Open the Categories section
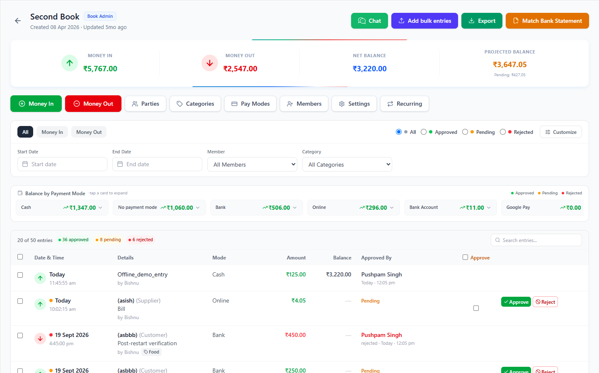This screenshot has width=599, height=373. tap(195, 104)
